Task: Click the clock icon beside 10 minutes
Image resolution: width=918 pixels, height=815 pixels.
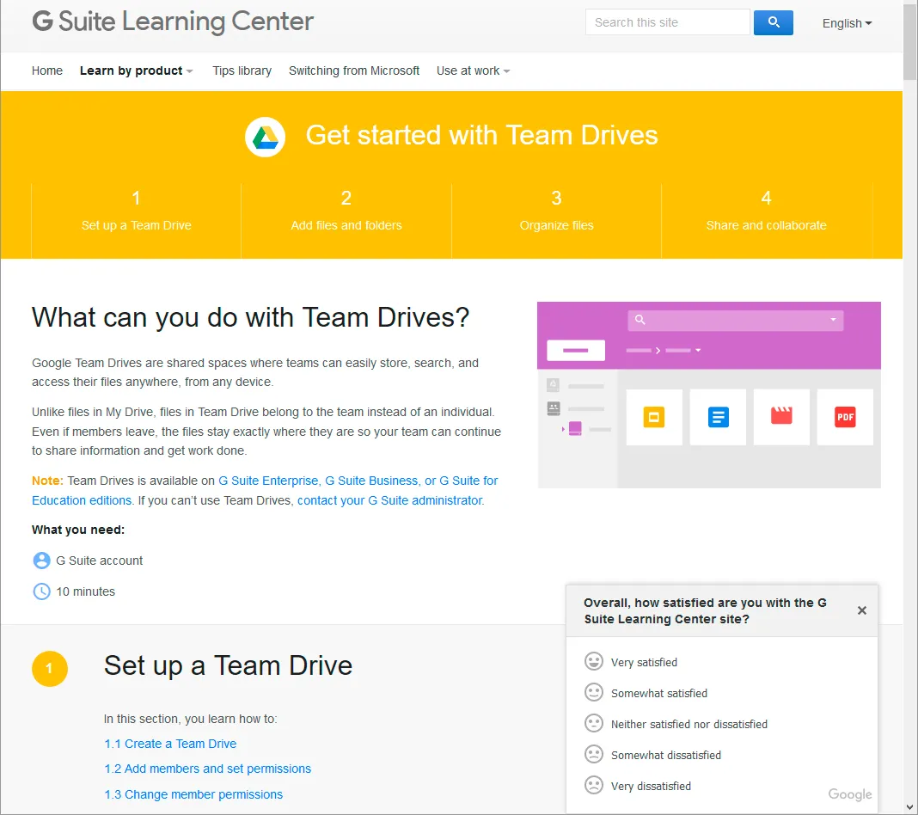Action: coord(41,591)
